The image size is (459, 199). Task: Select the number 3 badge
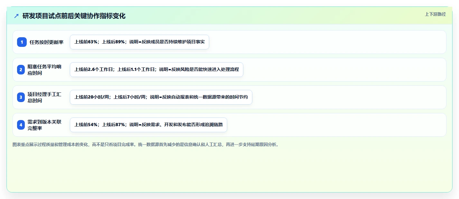click(21, 97)
